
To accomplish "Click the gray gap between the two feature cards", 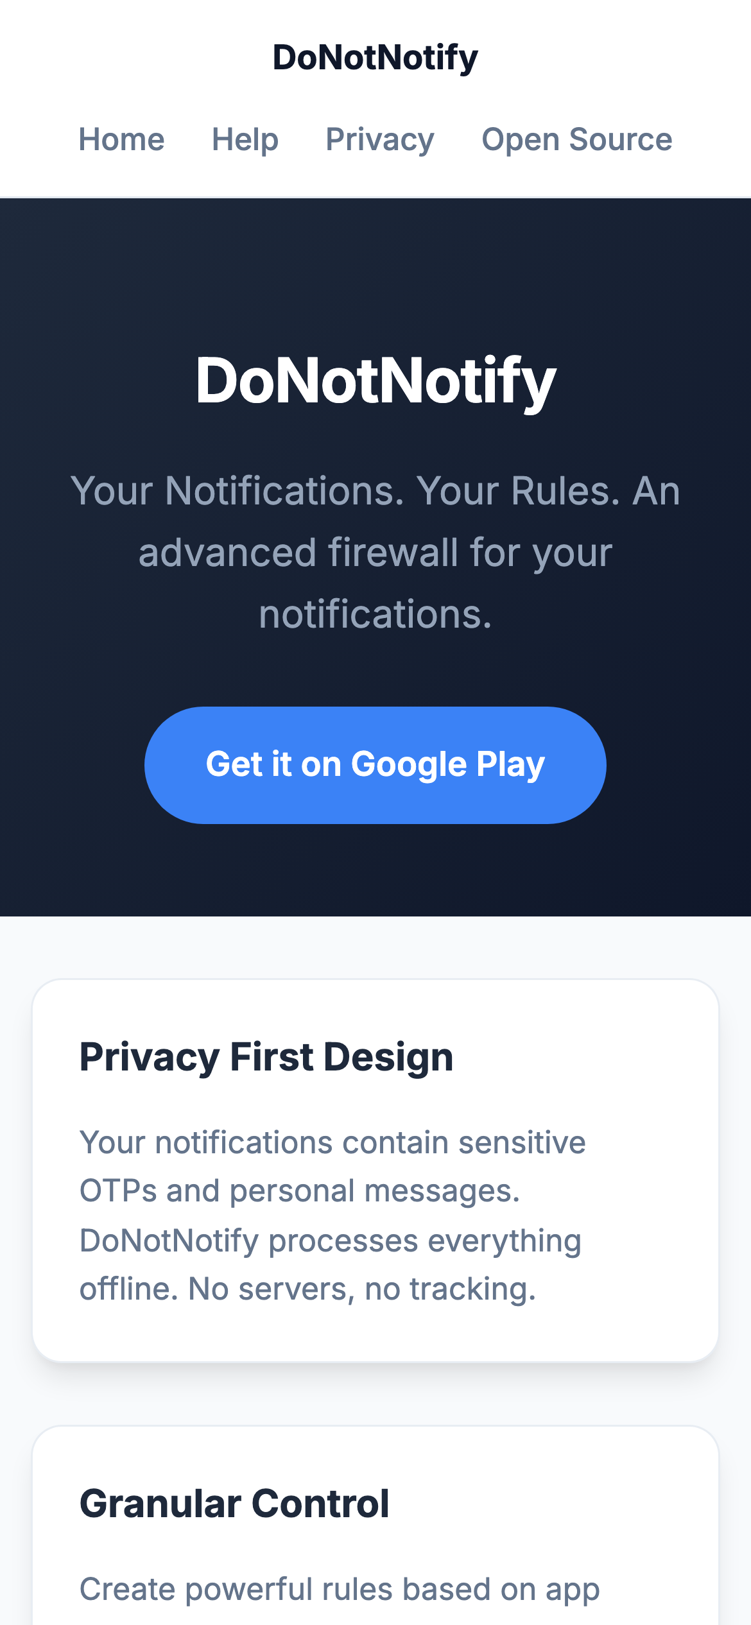I will (x=376, y=1394).
